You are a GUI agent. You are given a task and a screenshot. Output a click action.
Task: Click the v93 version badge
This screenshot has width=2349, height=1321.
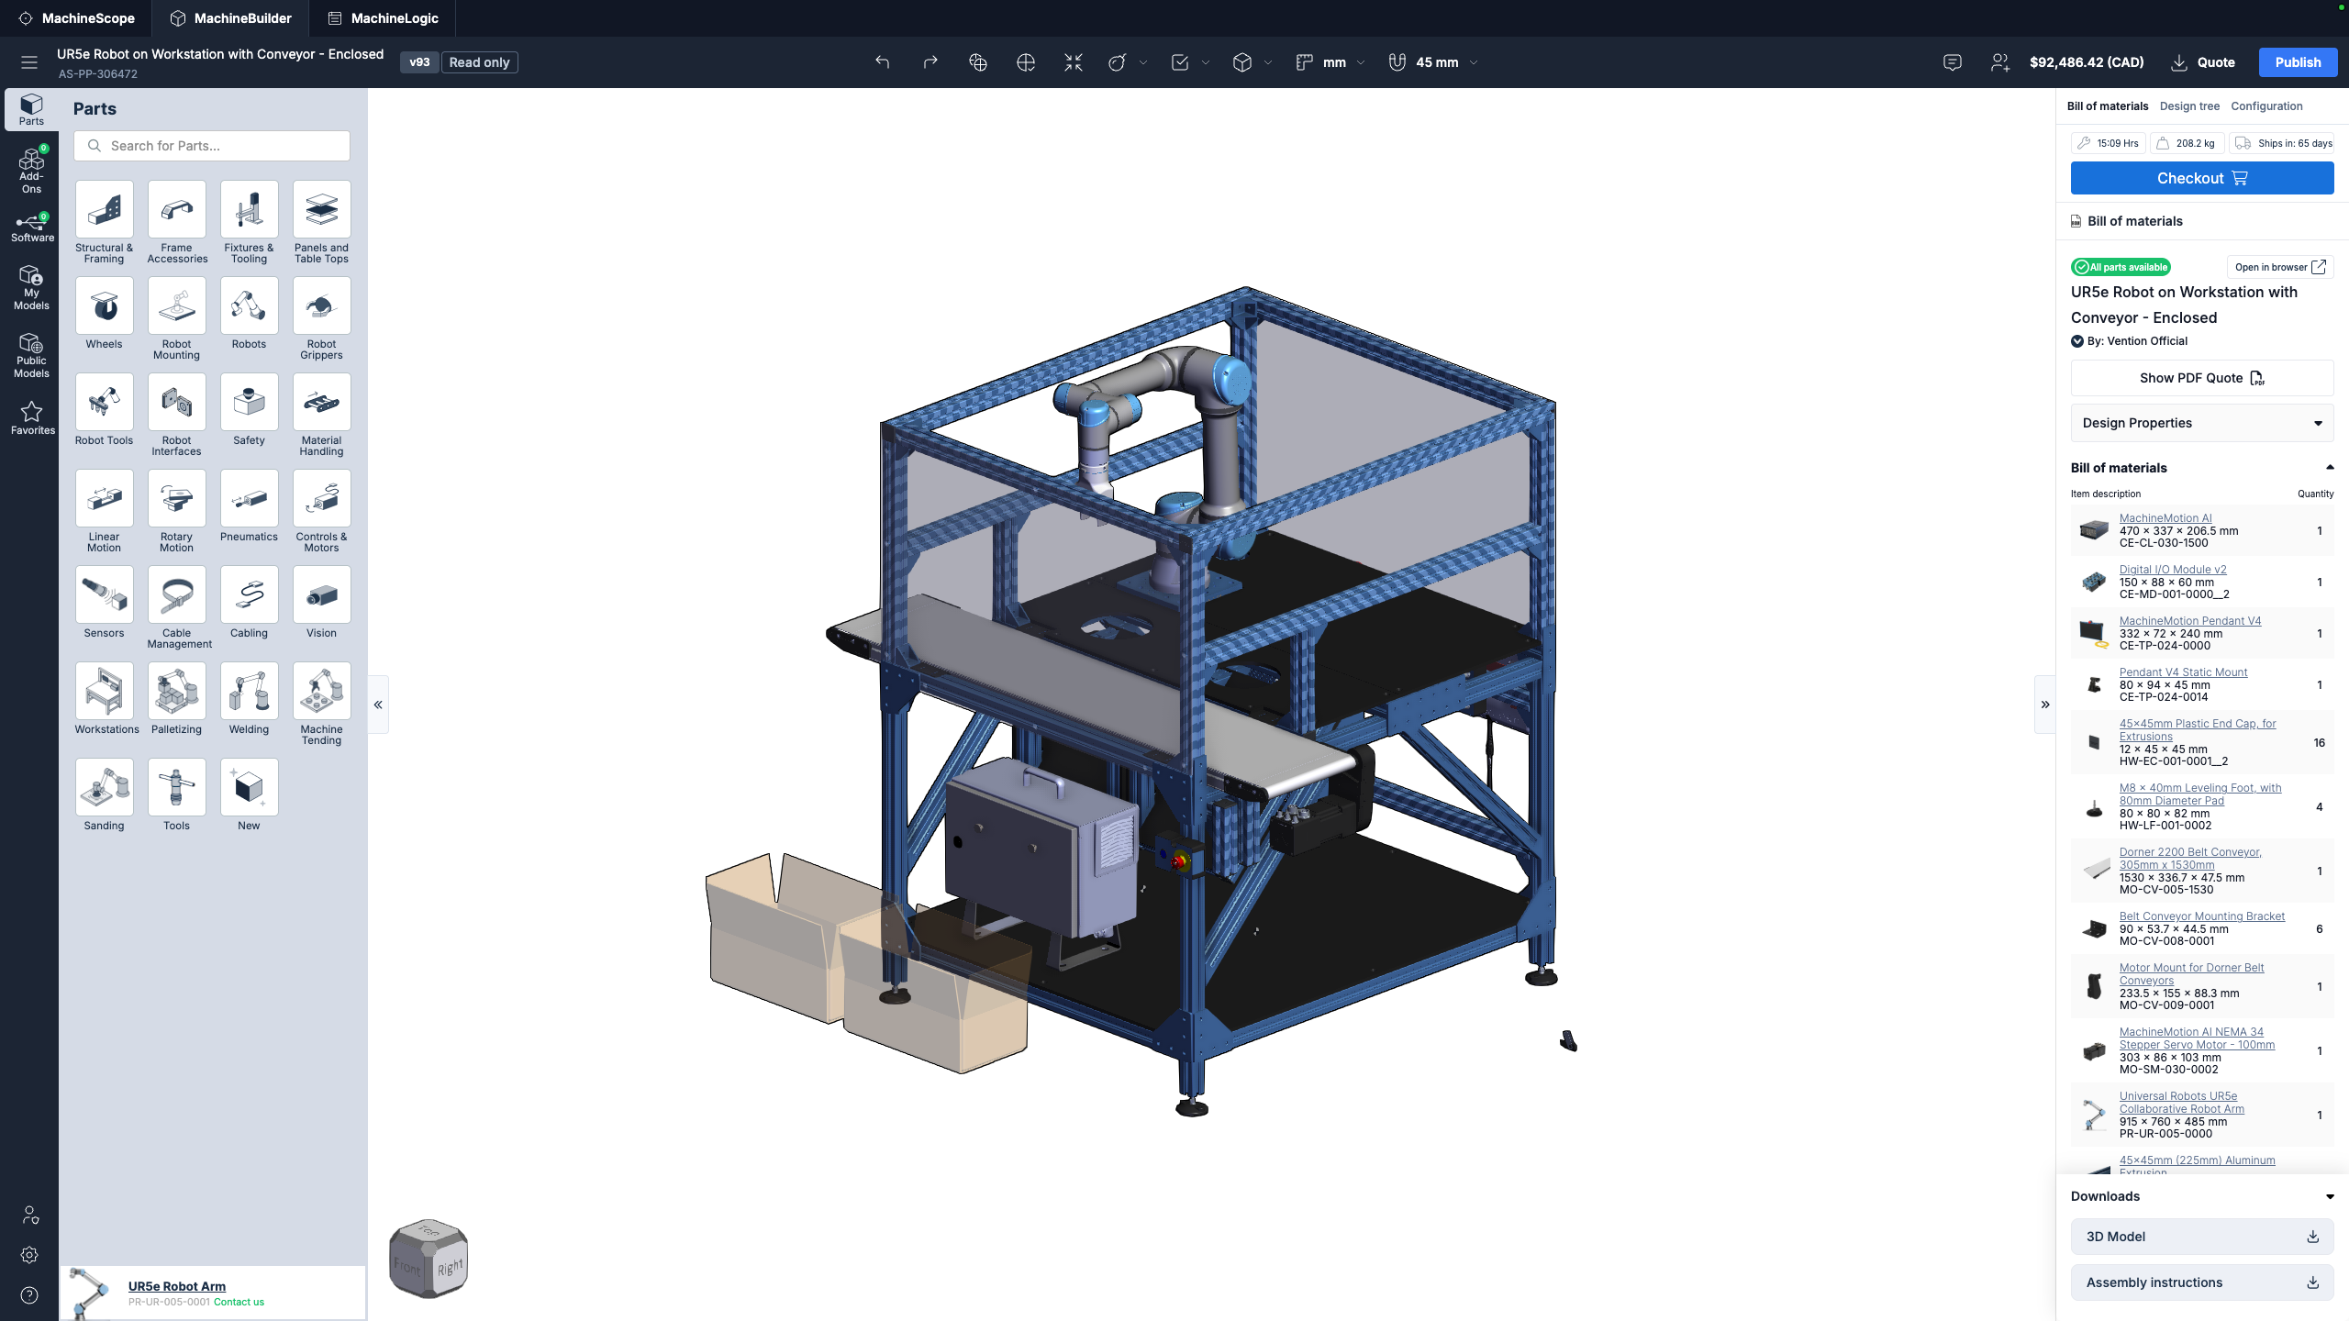419,62
